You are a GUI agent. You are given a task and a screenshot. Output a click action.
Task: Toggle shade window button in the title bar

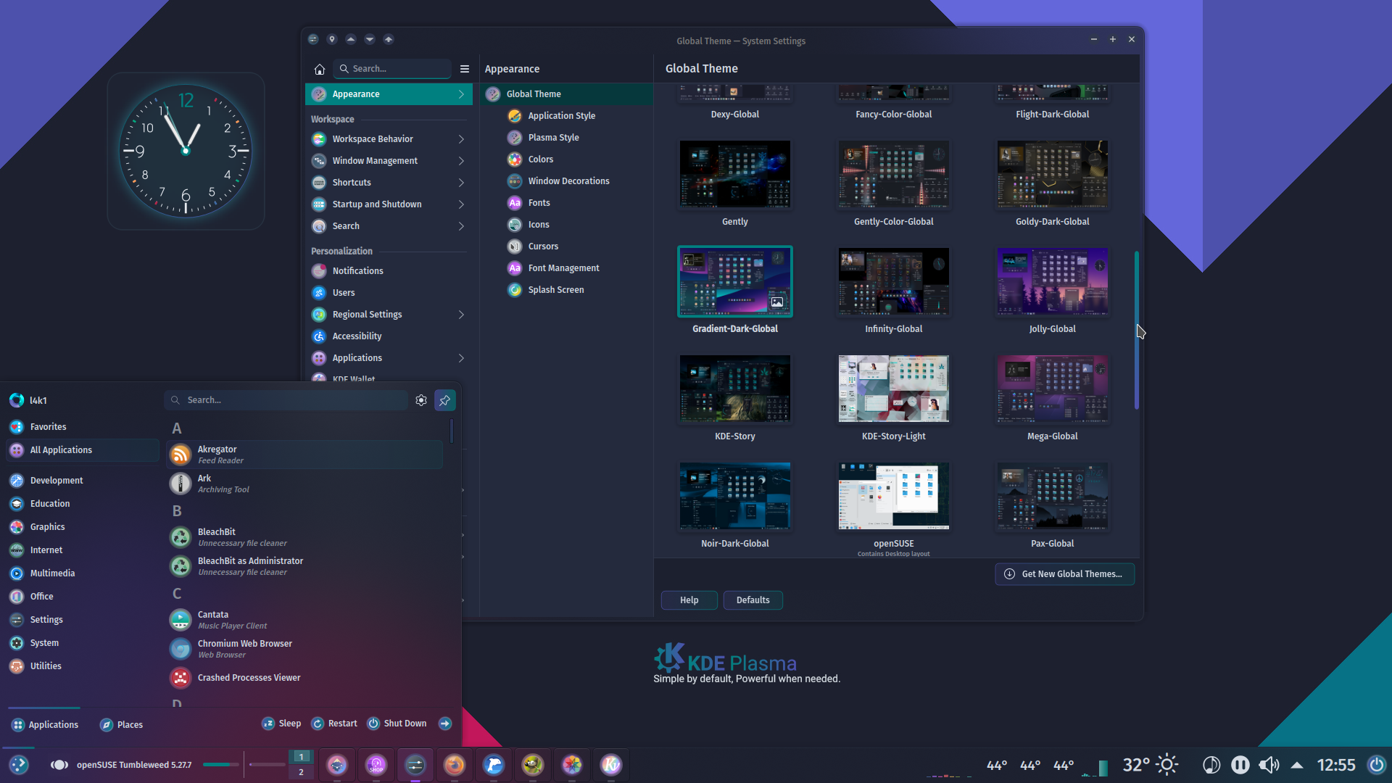[x=389, y=39]
